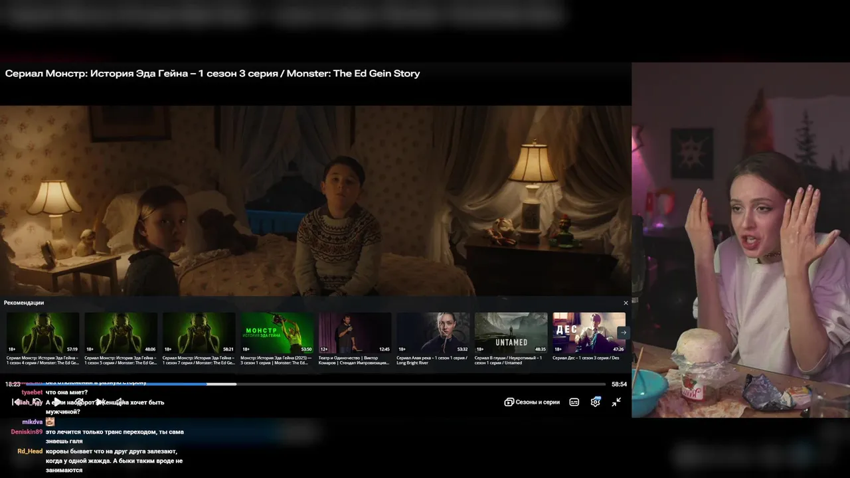The width and height of the screenshot is (850, 478).
Task: Click title 'Театр и Одиночество | Виктор Комаров'
Action: [354, 360]
